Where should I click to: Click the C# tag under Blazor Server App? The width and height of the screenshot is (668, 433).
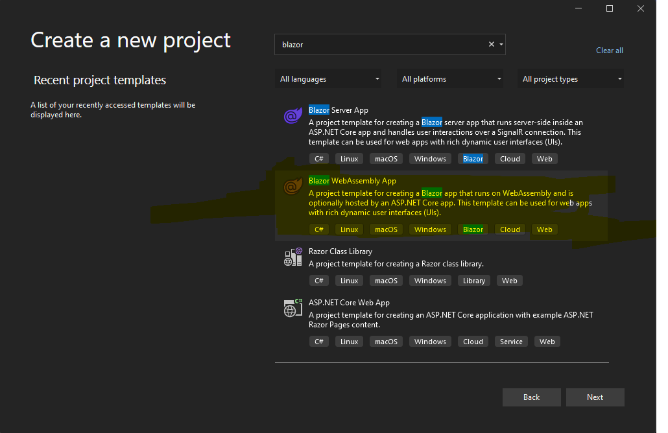[x=318, y=159]
